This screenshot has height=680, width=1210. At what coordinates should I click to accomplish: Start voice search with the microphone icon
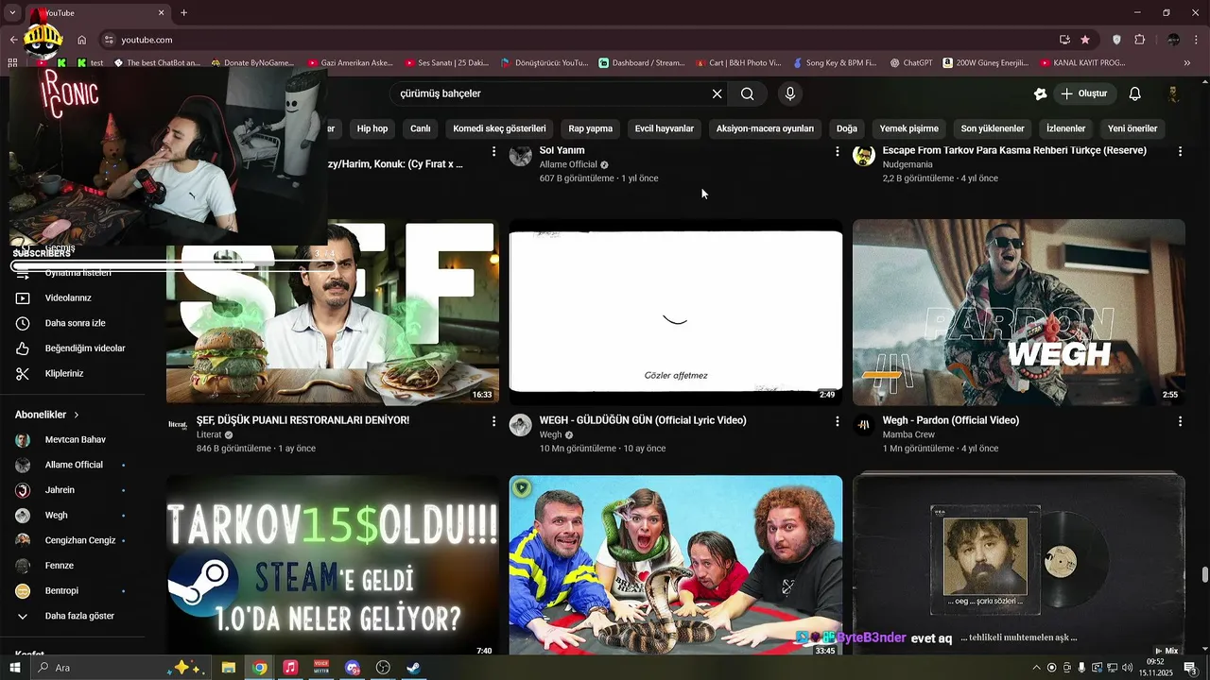[790, 93]
